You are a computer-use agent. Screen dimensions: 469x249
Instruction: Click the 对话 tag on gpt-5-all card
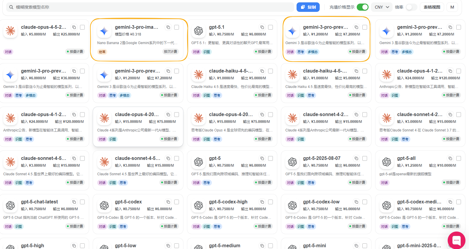click(384, 183)
